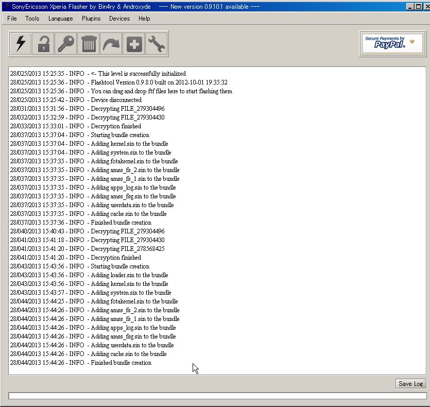Select 'Finished bundle creation' line at 15:44:26
The height and width of the screenshot is (407, 430).
tap(81, 363)
